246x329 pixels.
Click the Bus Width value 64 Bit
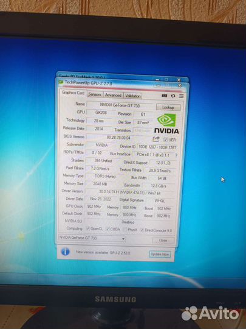162,179
